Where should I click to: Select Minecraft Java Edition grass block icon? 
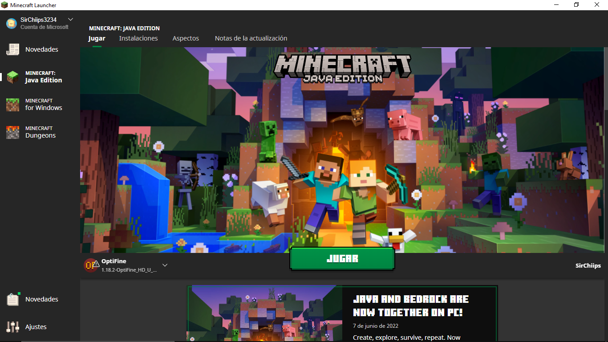click(x=12, y=77)
